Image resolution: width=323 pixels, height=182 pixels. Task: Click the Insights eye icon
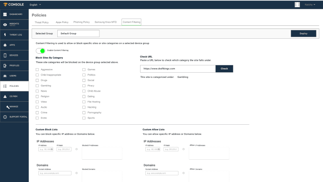pyautogui.click(x=5, y=24)
